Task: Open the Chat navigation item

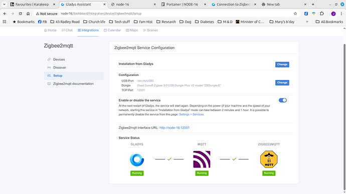Action: coord(67,30)
